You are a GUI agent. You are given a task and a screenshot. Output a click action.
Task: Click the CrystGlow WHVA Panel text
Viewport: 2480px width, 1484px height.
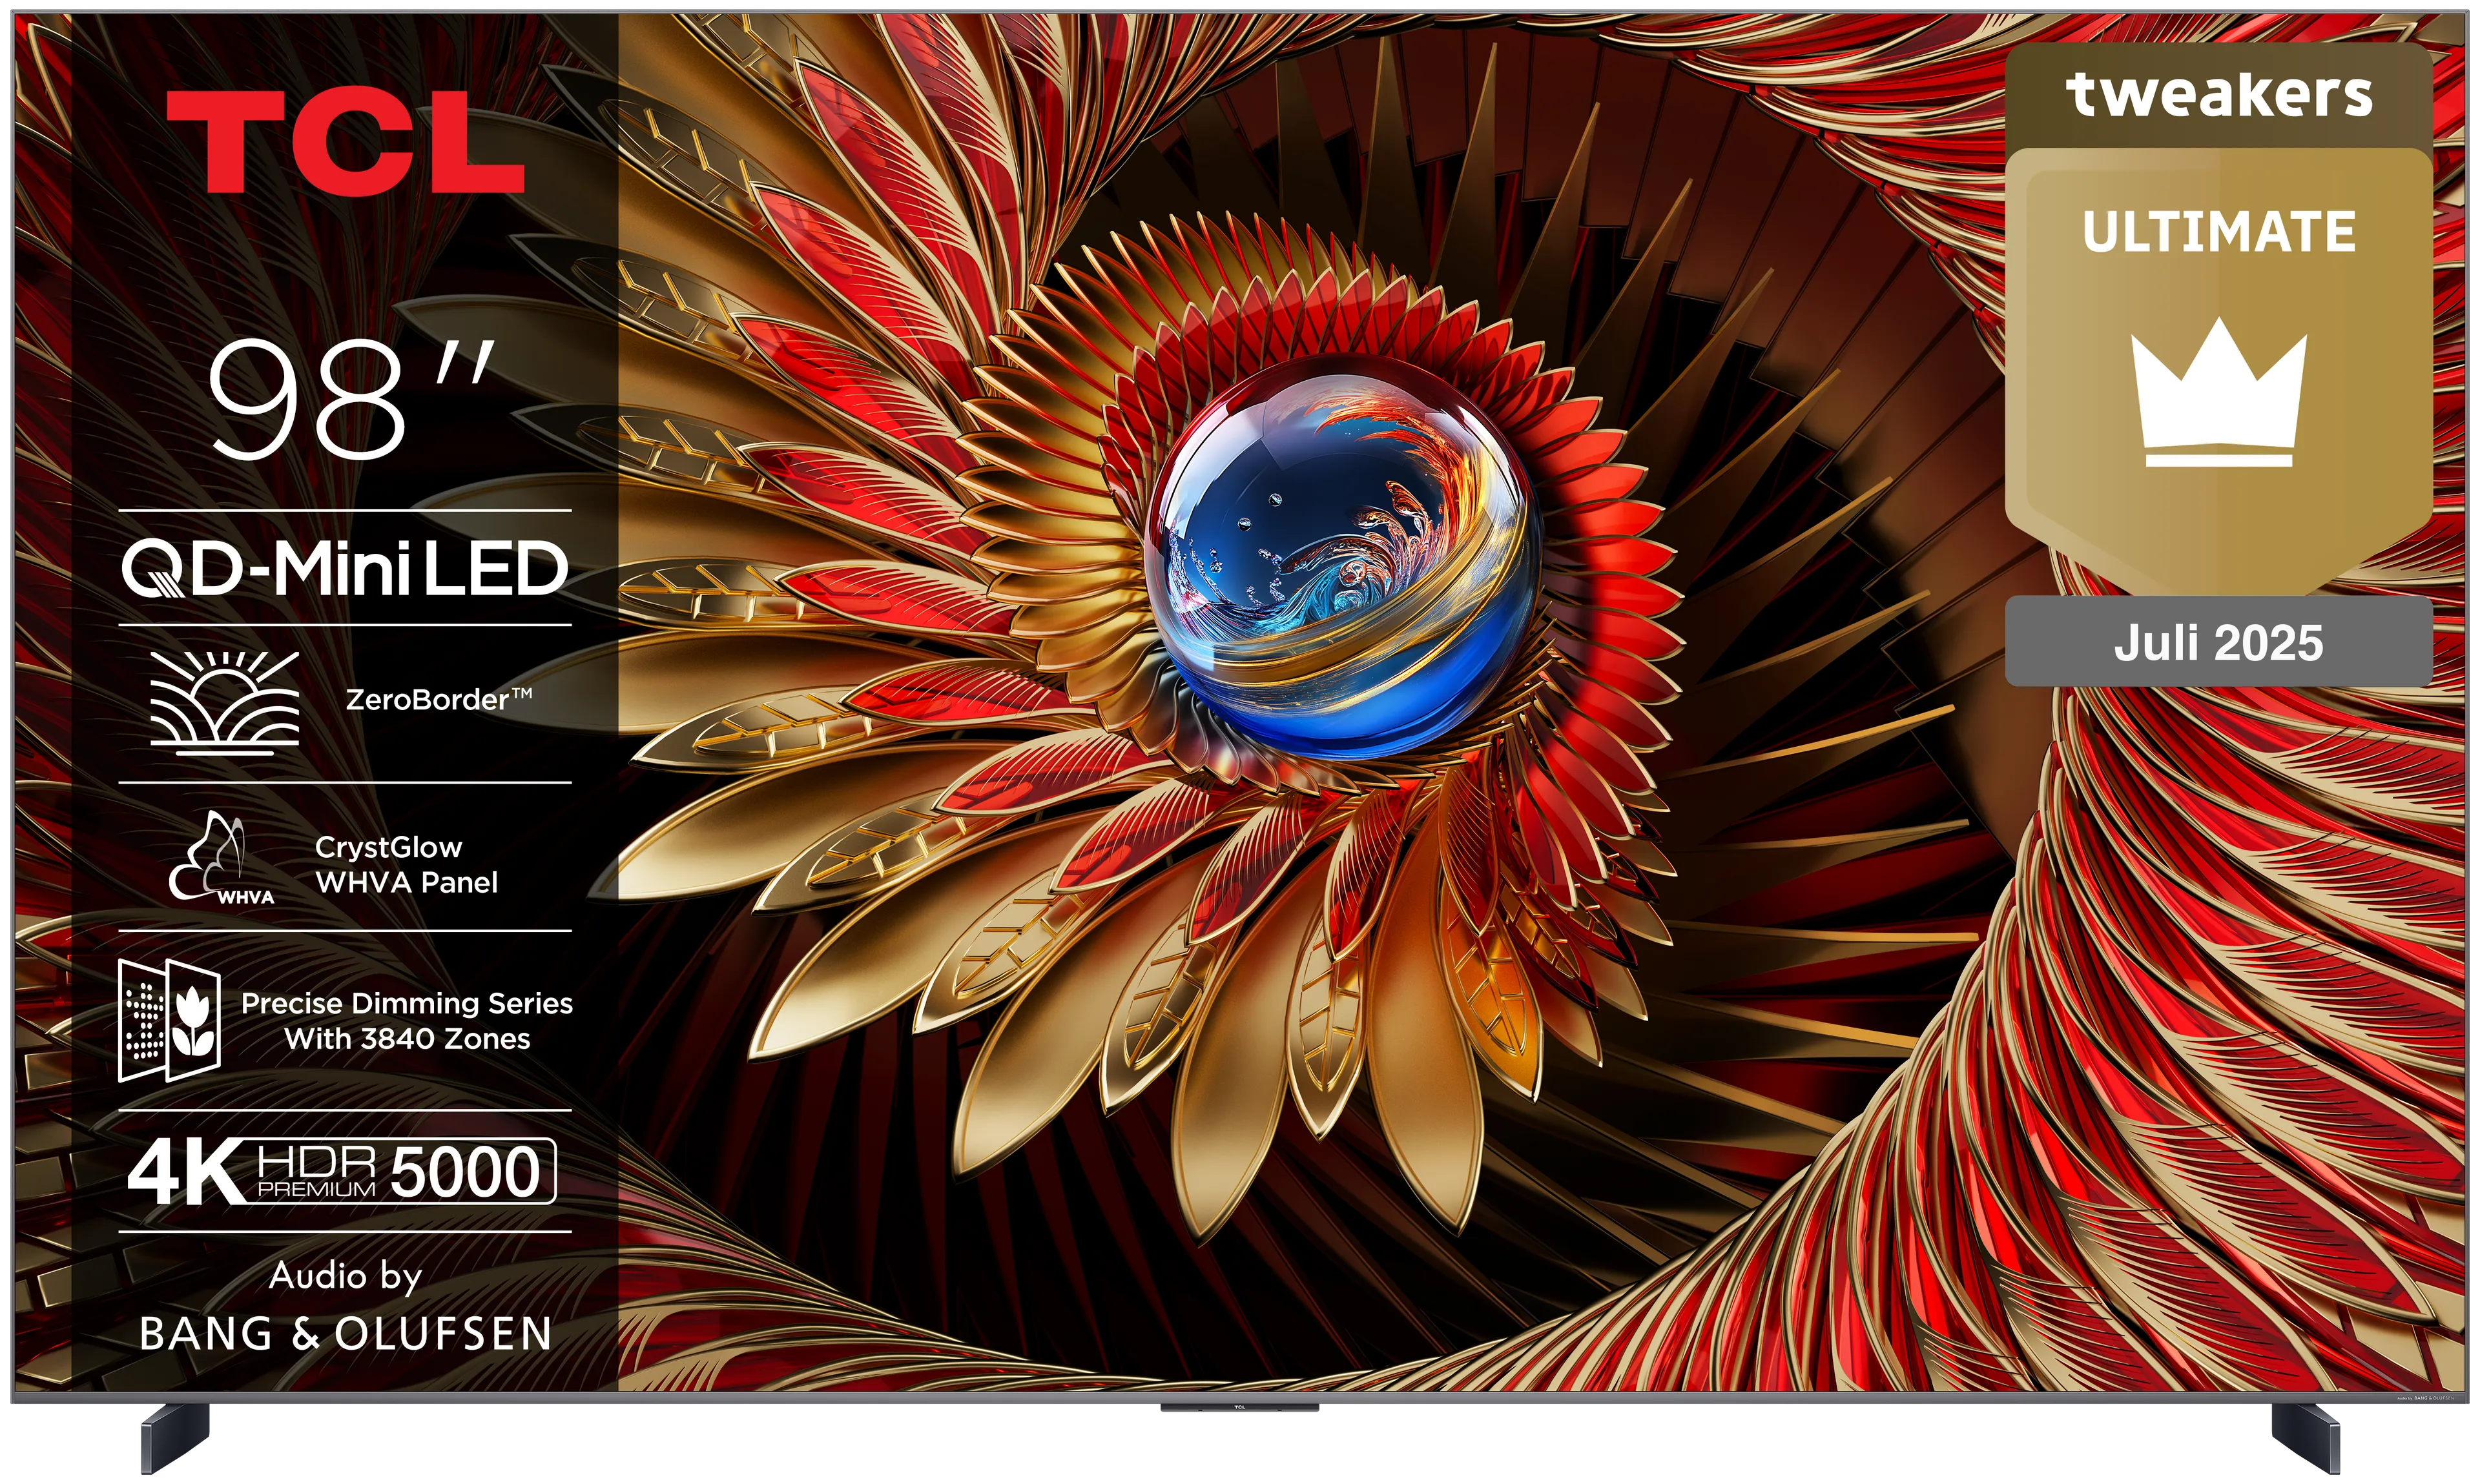pyautogui.click(x=406, y=865)
